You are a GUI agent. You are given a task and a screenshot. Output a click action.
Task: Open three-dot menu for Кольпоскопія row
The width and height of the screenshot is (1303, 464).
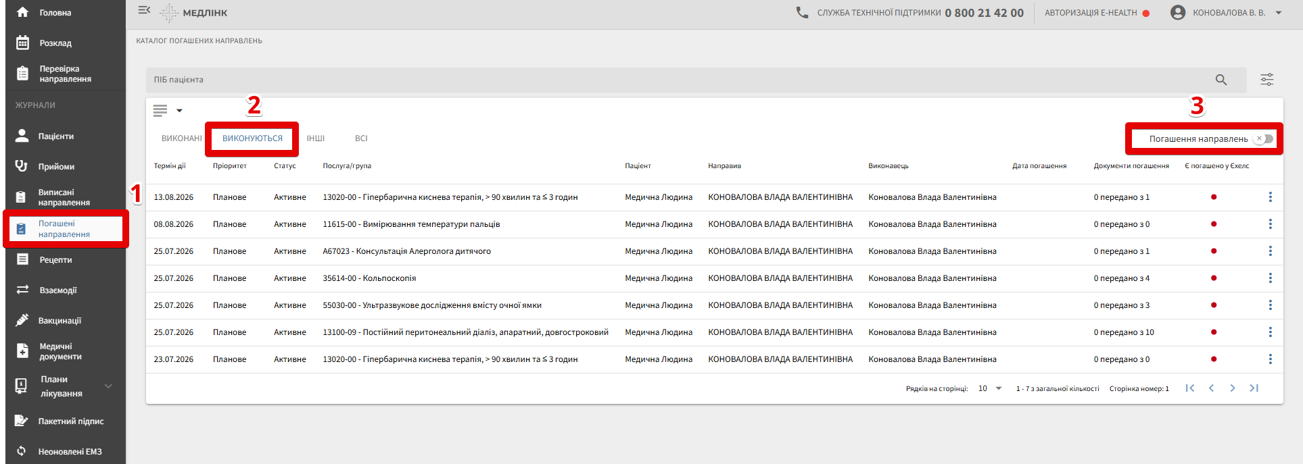pos(1270,278)
